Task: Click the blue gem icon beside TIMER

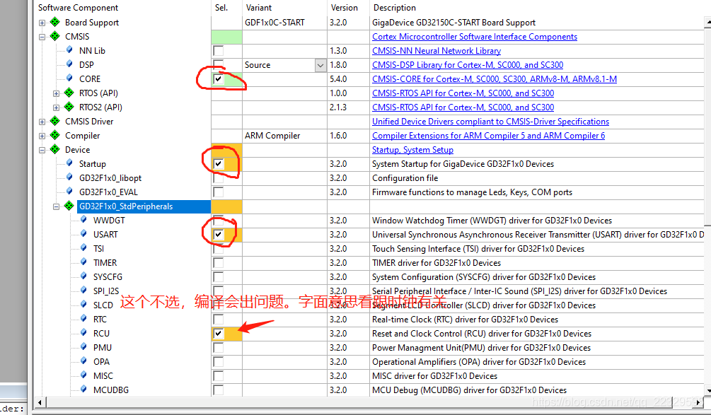Action: (x=83, y=262)
